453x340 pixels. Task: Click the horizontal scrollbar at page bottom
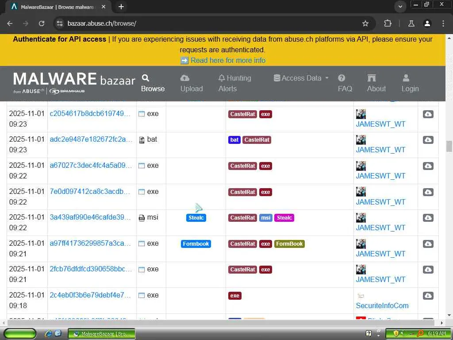tap(221, 323)
